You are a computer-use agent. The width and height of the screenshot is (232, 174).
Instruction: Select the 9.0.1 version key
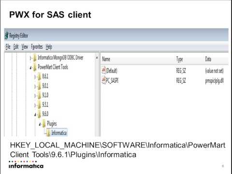[45, 86]
